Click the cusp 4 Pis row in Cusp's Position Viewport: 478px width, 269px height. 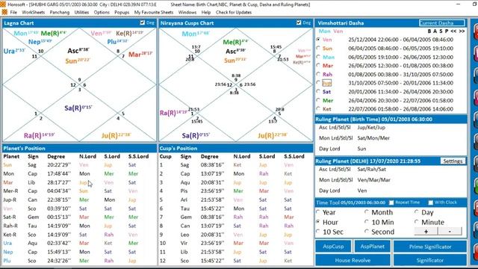click(x=235, y=191)
